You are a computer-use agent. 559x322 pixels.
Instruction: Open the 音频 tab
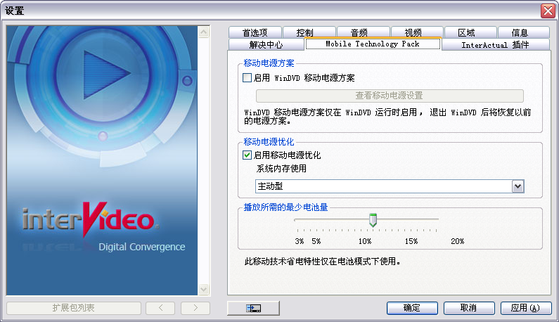tap(364, 32)
